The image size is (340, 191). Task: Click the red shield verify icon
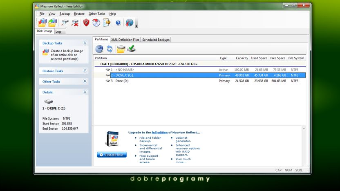[86, 22]
